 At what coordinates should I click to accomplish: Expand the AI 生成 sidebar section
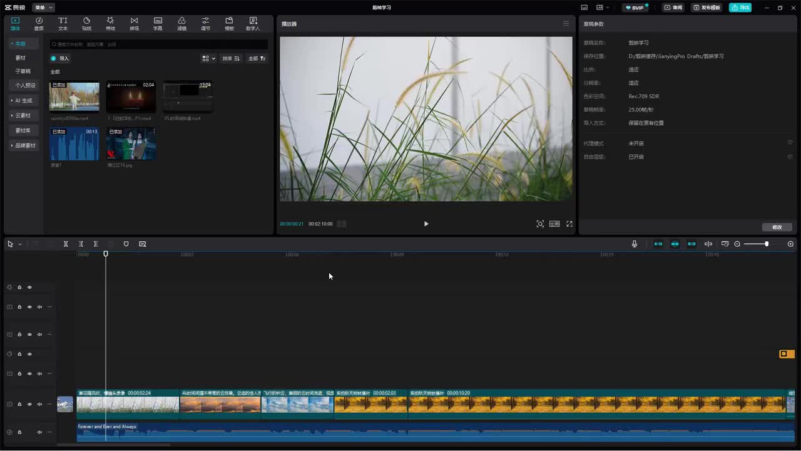point(23,100)
